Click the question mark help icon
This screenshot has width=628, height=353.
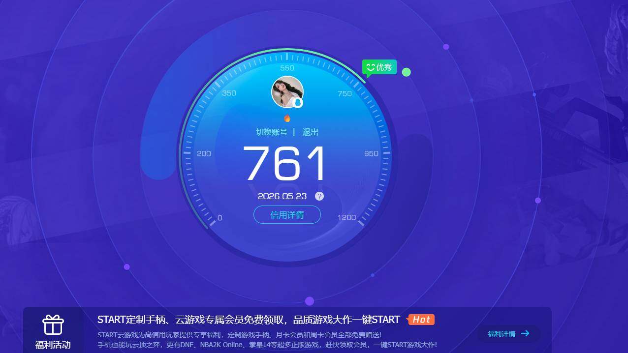pyautogui.click(x=319, y=196)
